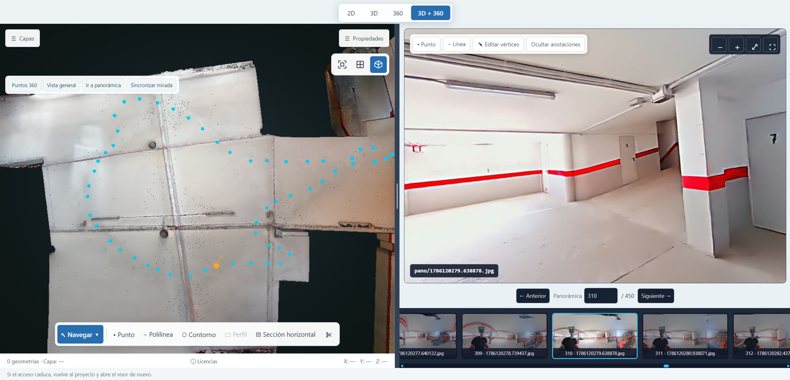This screenshot has width=790, height=380.
Task: Select the Polilínea drawing tool
Action: tap(158, 335)
